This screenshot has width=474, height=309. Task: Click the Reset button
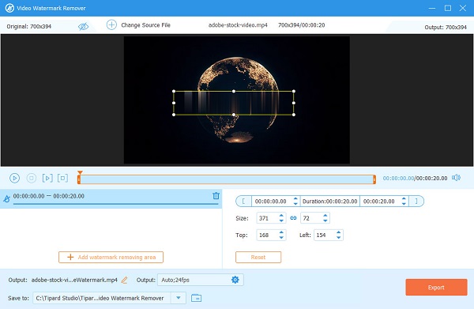click(x=258, y=258)
